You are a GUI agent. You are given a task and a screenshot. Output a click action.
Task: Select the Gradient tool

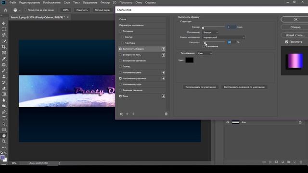click(x=4, y=94)
